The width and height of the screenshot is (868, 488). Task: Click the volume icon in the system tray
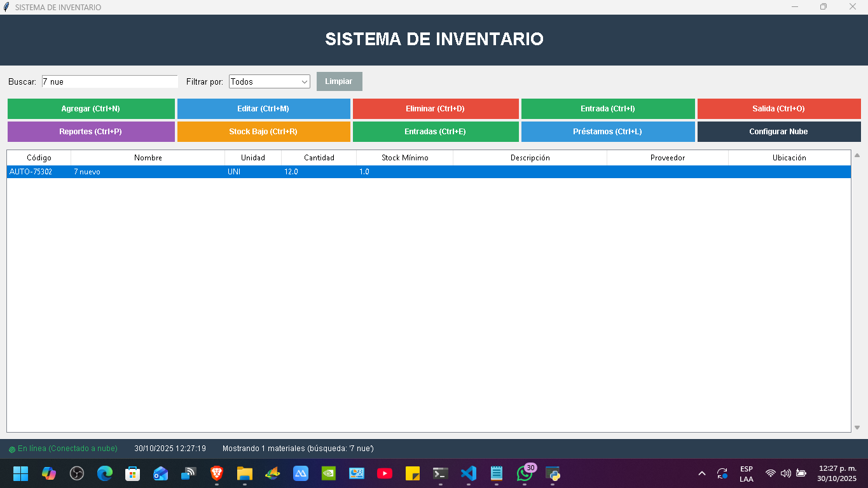785,473
